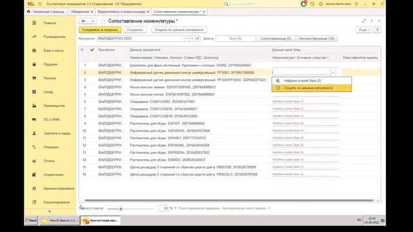Show the Несопоставленные (16) records filter
413x232 pixels.
pyautogui.click(x=316, y=39)
